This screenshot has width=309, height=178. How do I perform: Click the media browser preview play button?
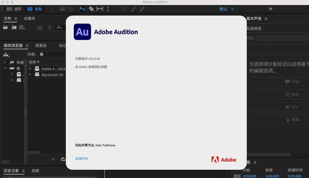[53, 159]
